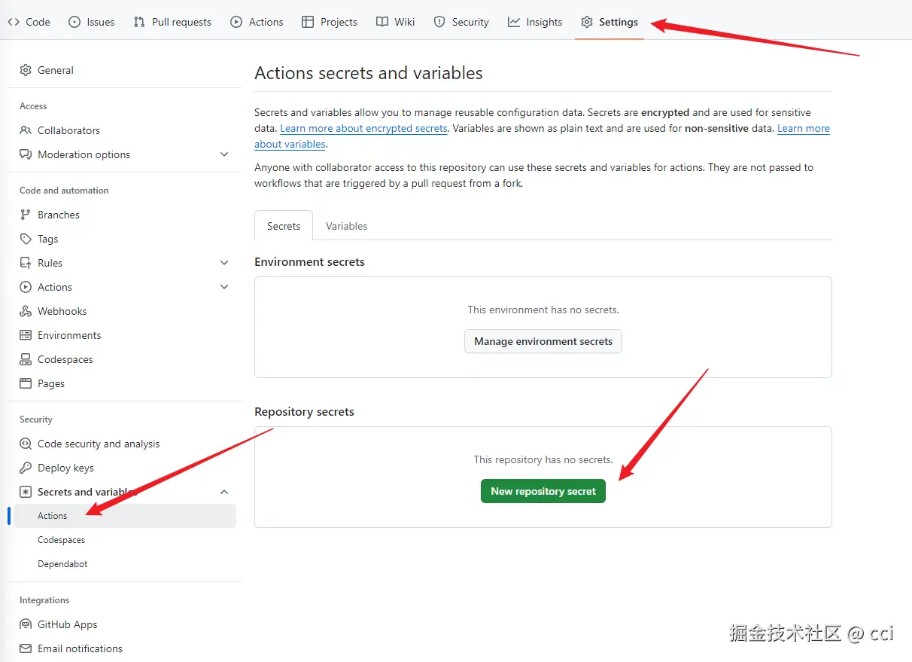Viewport: 912px width, 662px height.
Task: Click the GitHub Apps icon
Action: coord(26,624)
